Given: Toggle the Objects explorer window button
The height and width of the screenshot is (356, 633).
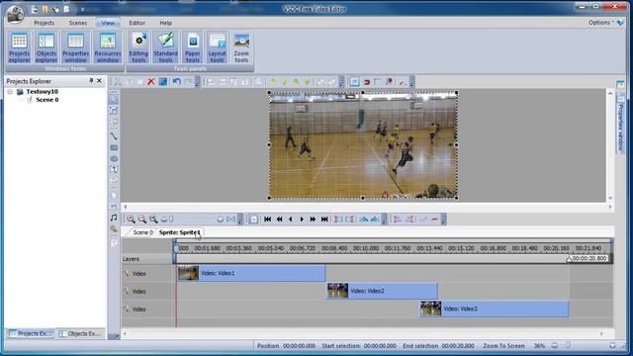Looking at the screenshot, I should [46, 47].
